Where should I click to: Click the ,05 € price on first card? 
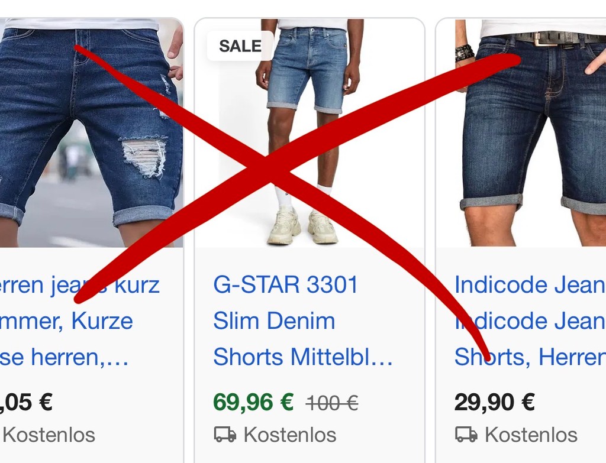coord(26,402)
